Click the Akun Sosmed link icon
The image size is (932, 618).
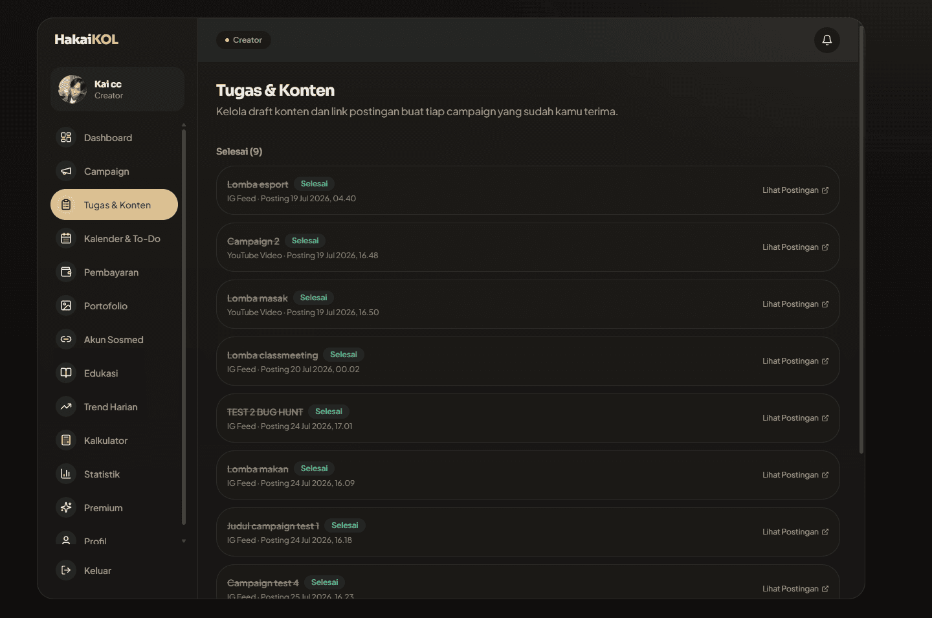click(66, 339)
